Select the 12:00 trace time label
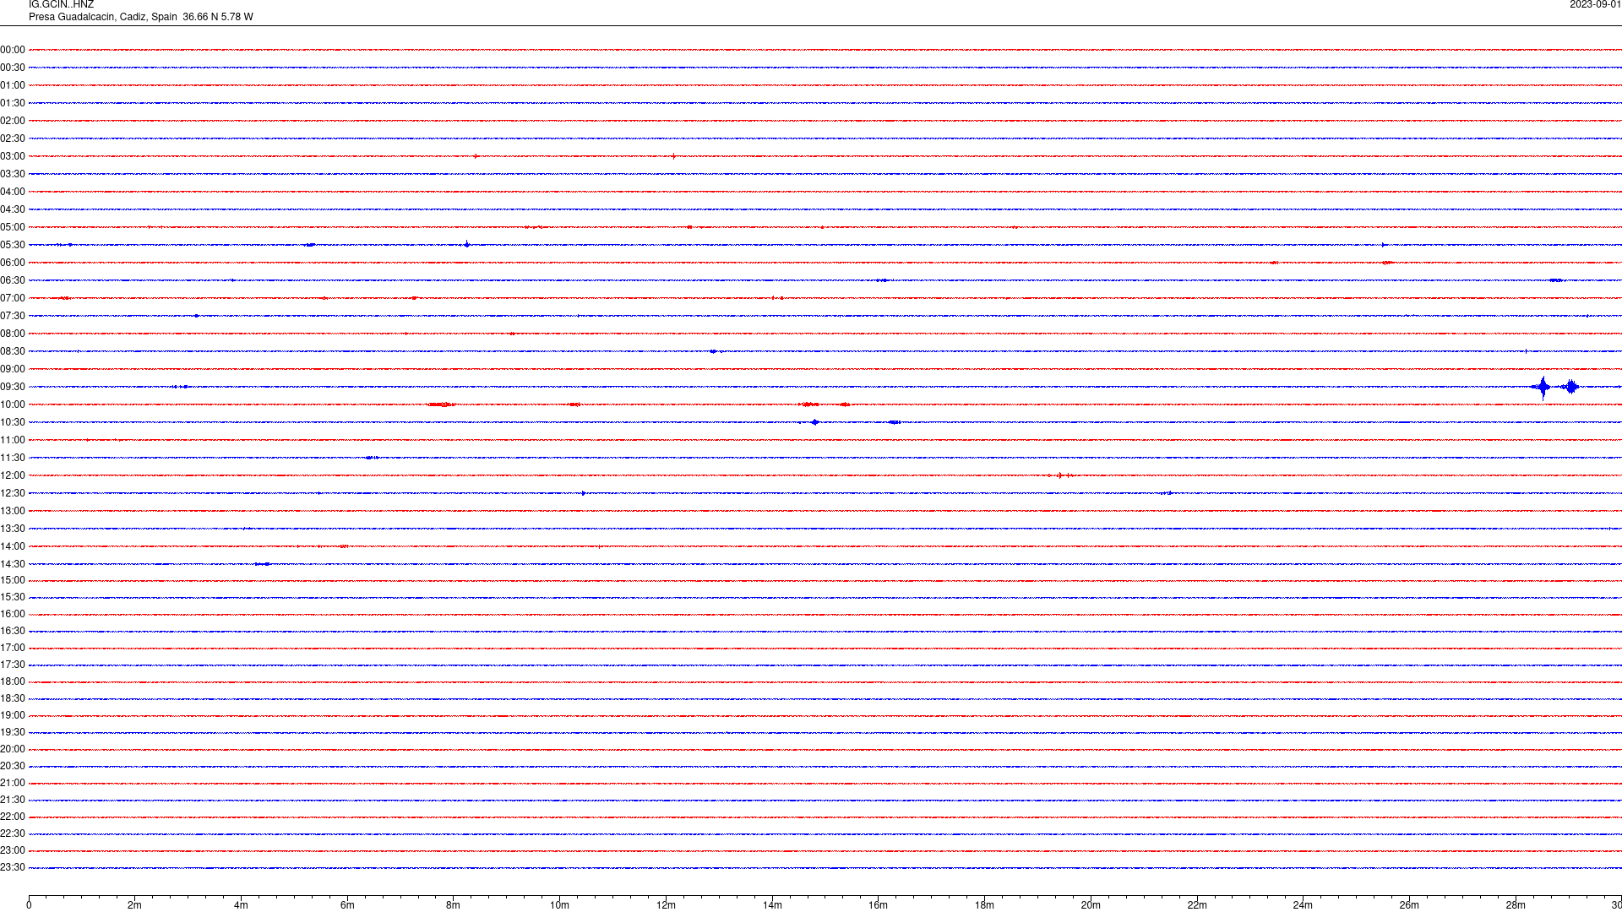Image resolution: width=1622 pixels, height=912 pixels. point(13,475)
